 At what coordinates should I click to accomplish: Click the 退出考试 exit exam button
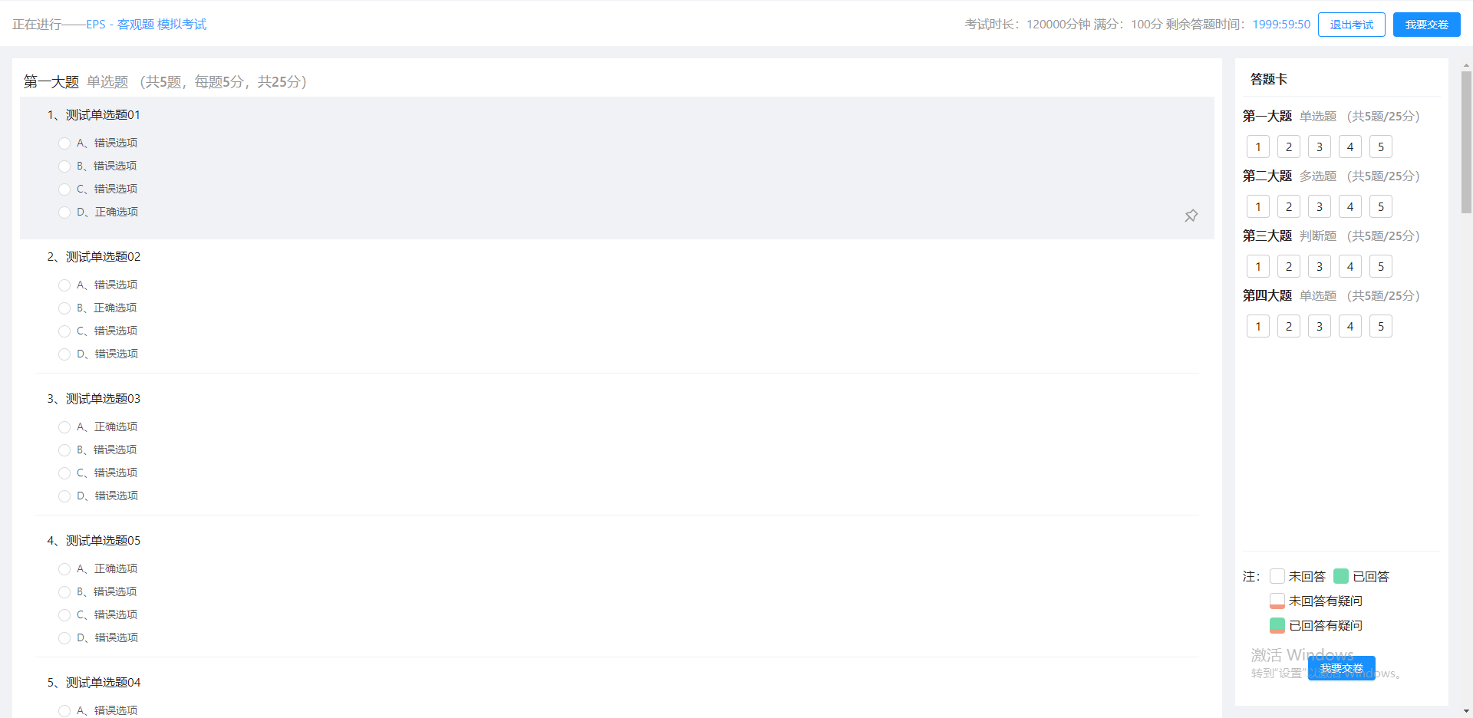[1351, 25]
